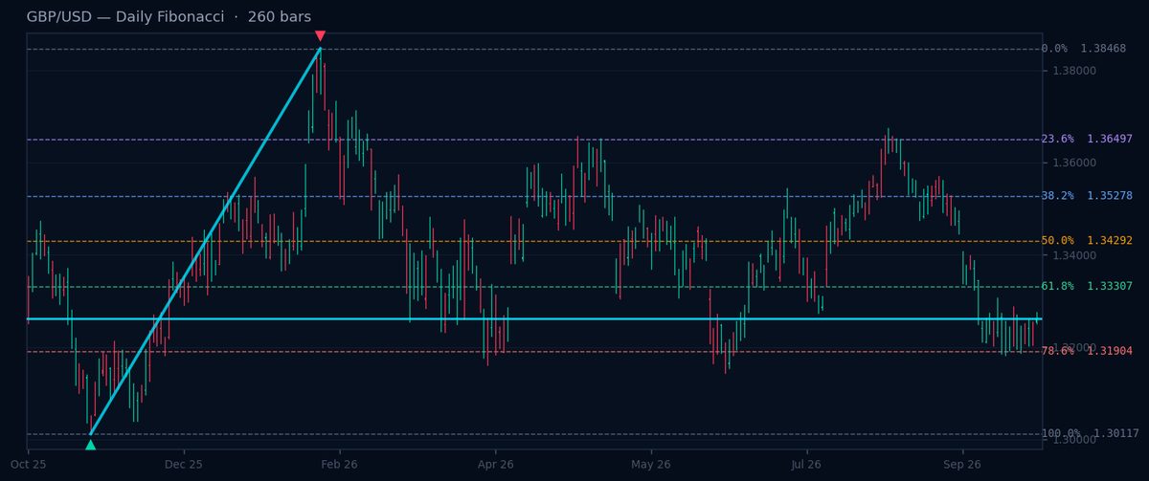Image resolution: width=1149 pixels, height=481 pixels.
Task: Click the Sep 26 date axis label
Action: click(x=962, y=465)
